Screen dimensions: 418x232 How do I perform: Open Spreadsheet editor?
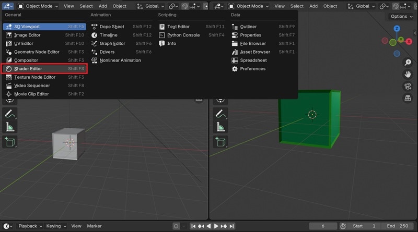263,60
